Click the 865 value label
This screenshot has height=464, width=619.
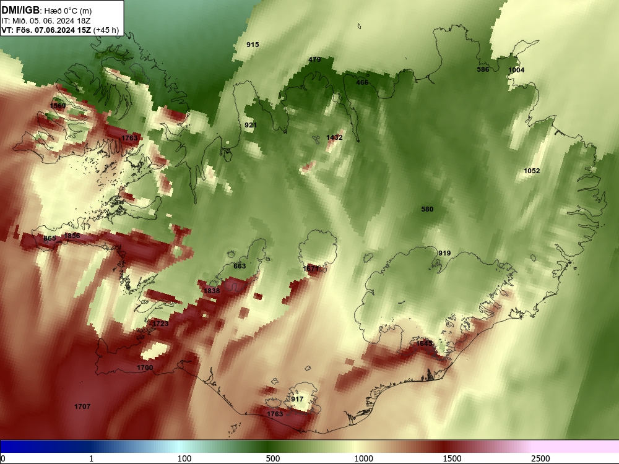coord(50,238)
